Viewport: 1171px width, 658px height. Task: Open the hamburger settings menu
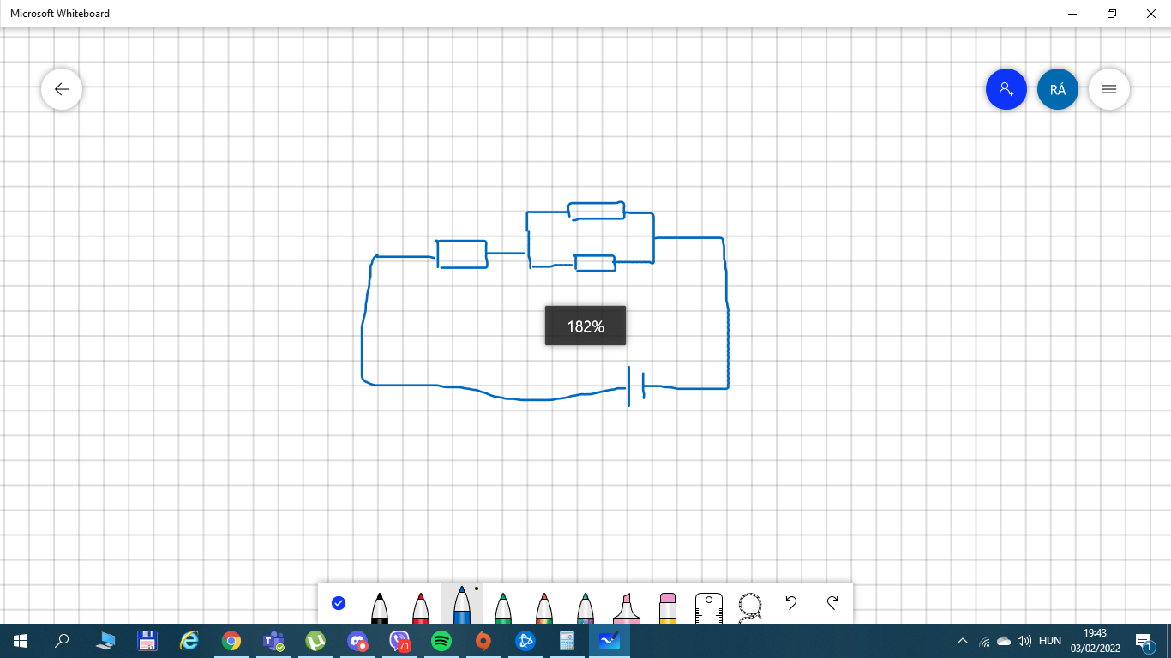(x=1109, y=89)
